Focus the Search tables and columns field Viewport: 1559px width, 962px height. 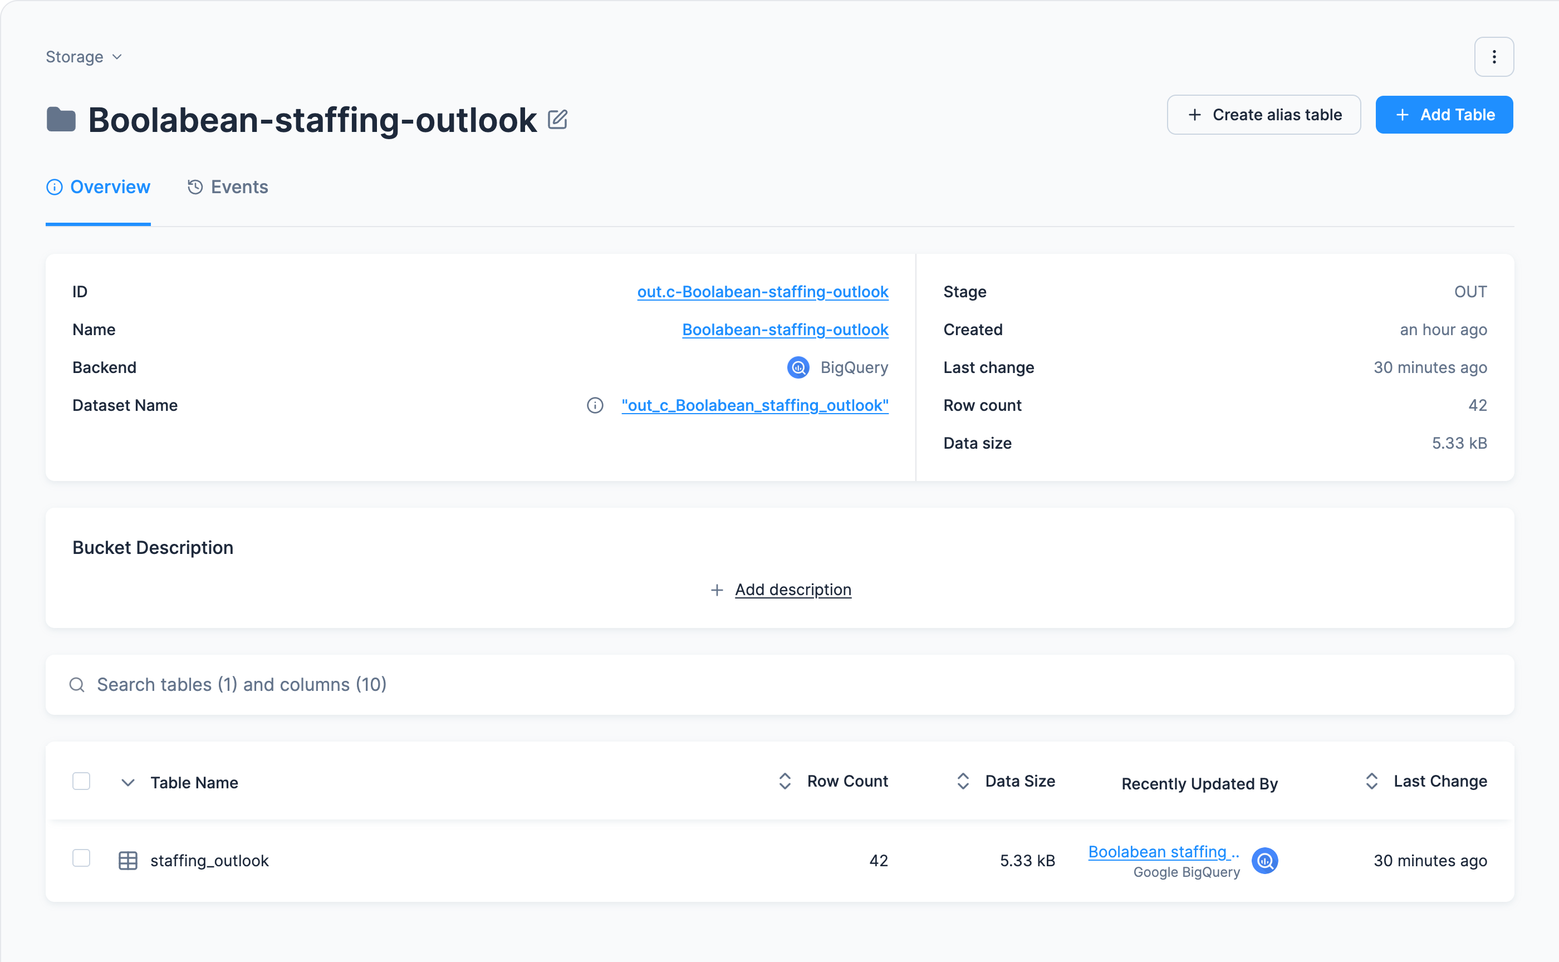tap(780, 685)
